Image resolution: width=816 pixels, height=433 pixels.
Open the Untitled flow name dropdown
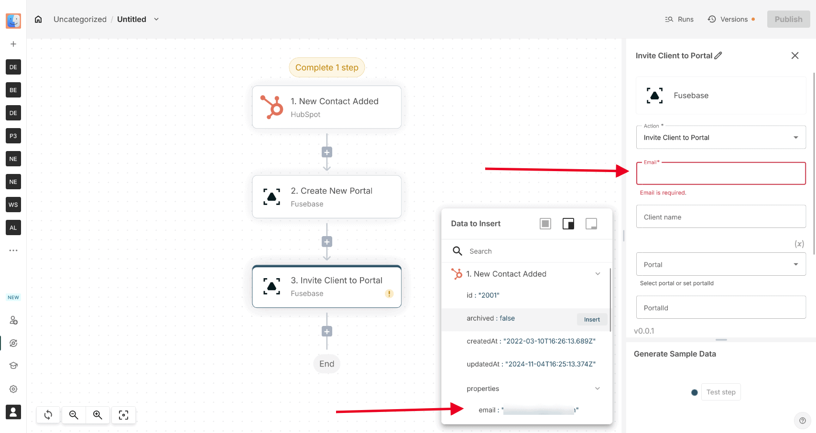(x=156, y=19)
